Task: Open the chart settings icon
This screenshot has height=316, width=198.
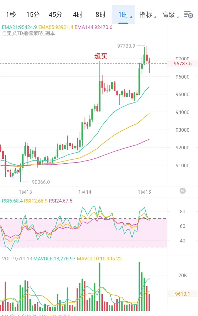Action: (x=189, y=15)
